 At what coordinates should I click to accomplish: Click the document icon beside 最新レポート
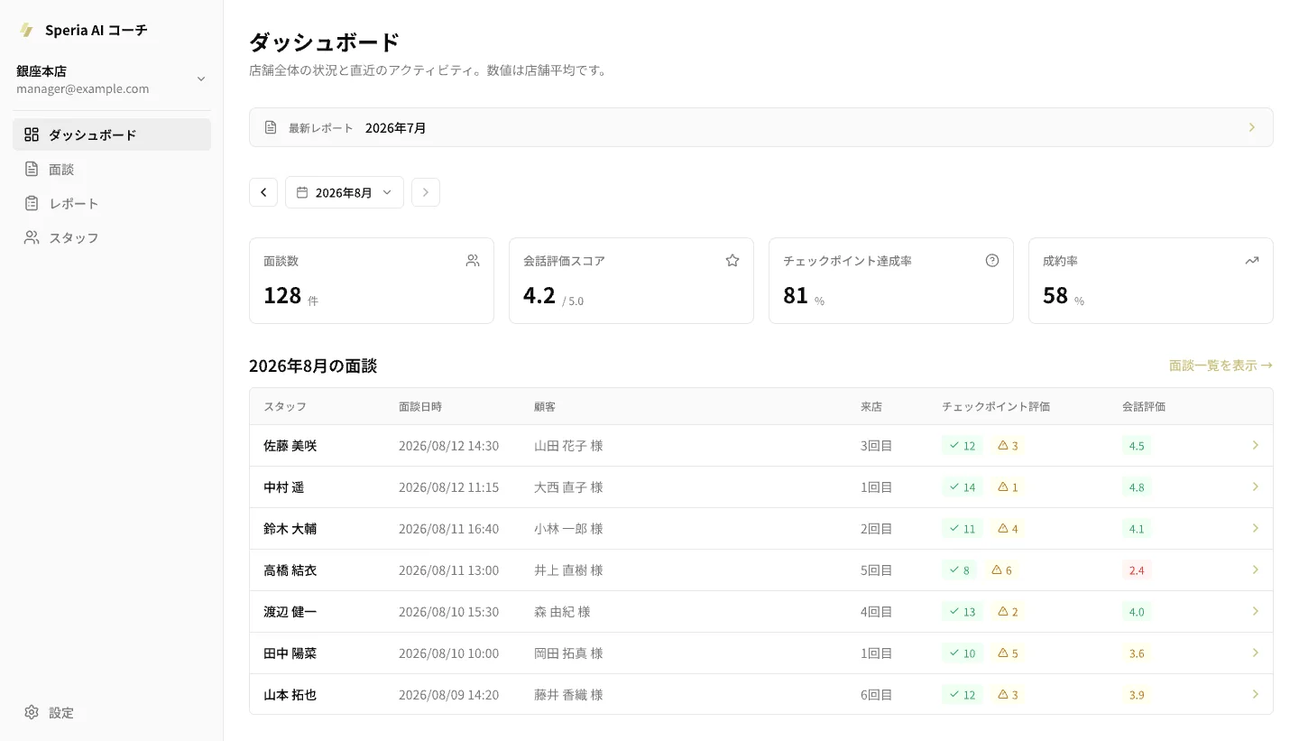[x=271, y=127]
